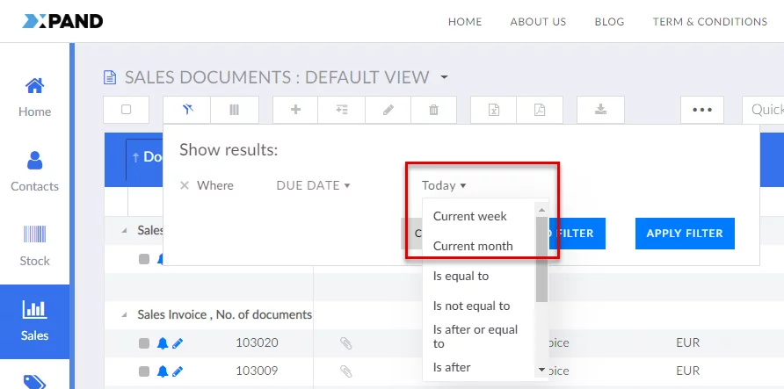Open the BLOG link in header

click(609, 22)
